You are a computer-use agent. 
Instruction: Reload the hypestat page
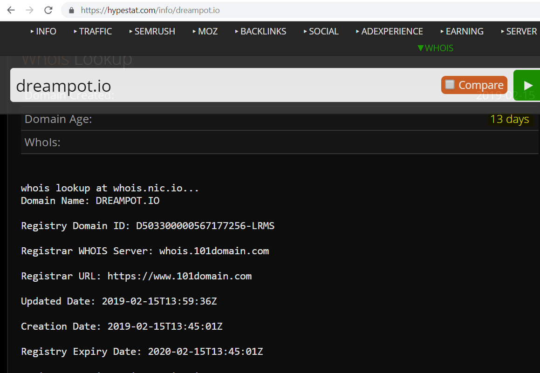tap(48, 10)
